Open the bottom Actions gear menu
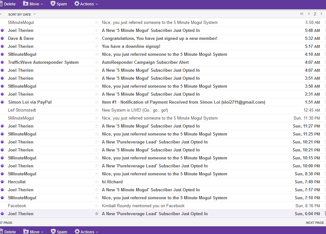The height and width of the screenshot is (234, 326). pyautogui.click(x=86, y=231)
